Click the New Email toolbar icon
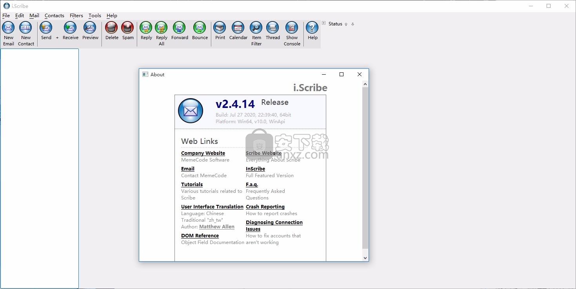Screen dimensions: 576x289 (9, 28)
